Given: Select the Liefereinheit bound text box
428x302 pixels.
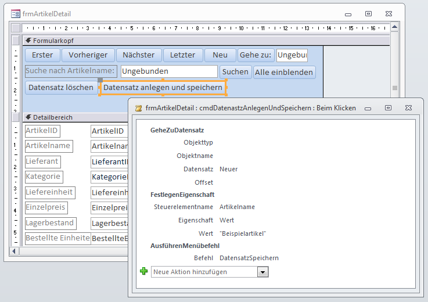Looking at the screenshot, I should coord(109,192).
